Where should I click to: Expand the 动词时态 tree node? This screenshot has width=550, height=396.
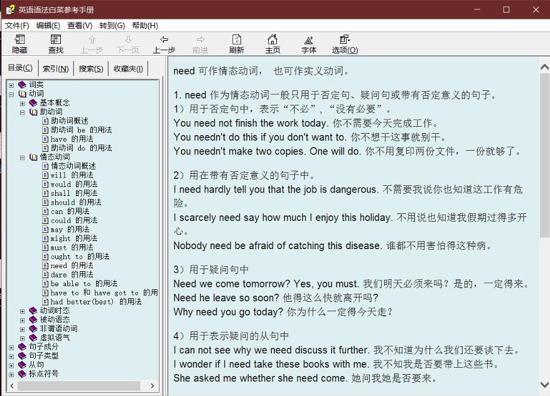(x=23, y=311)
